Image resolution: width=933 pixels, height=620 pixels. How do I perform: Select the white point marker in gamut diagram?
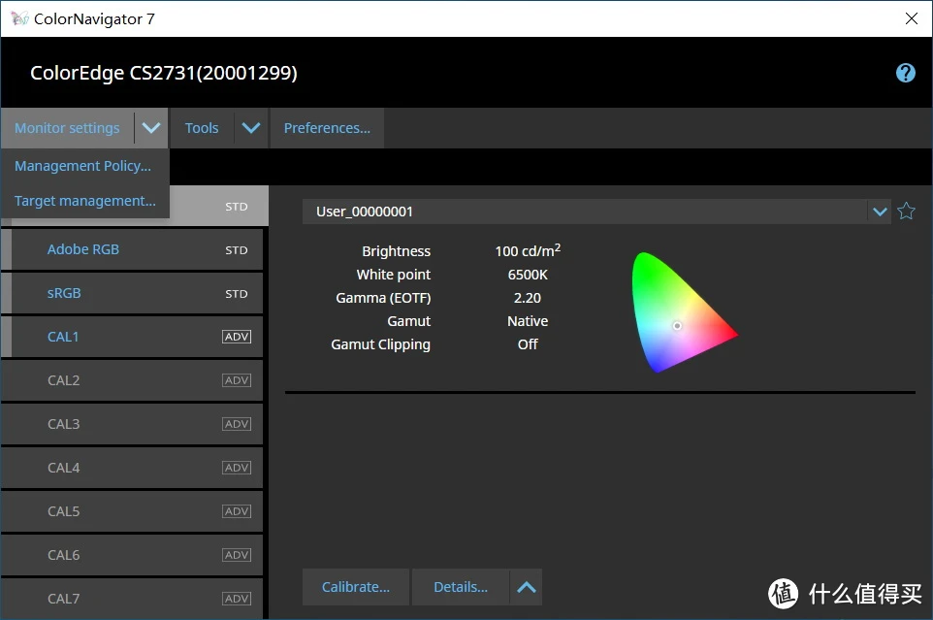[677, 325]
